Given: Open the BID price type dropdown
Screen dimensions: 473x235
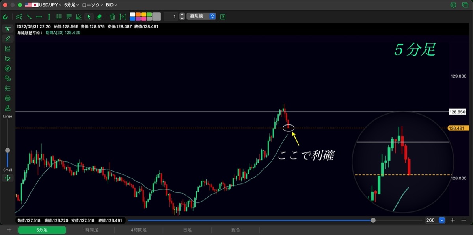Looking at the screenshot, I should click(112, 5).
